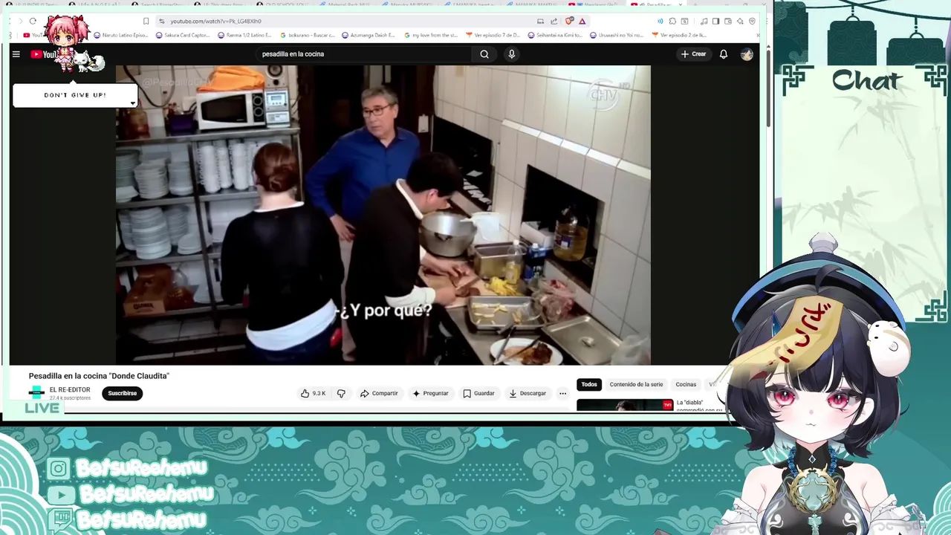Dislike the video with thumbs down
951x535 pixels.
click(341, 393)
